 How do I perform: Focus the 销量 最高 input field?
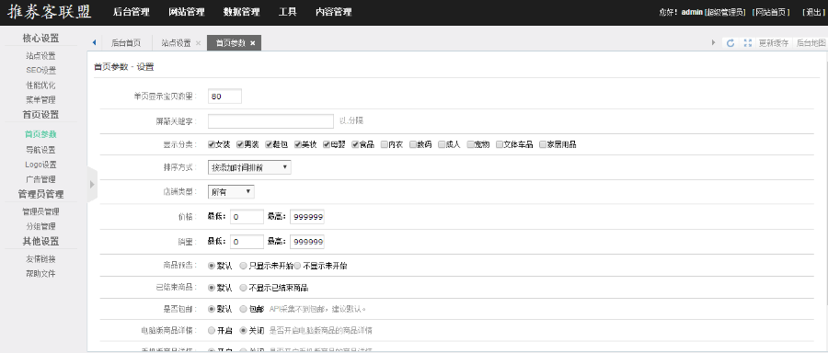(x=307, y=242)
